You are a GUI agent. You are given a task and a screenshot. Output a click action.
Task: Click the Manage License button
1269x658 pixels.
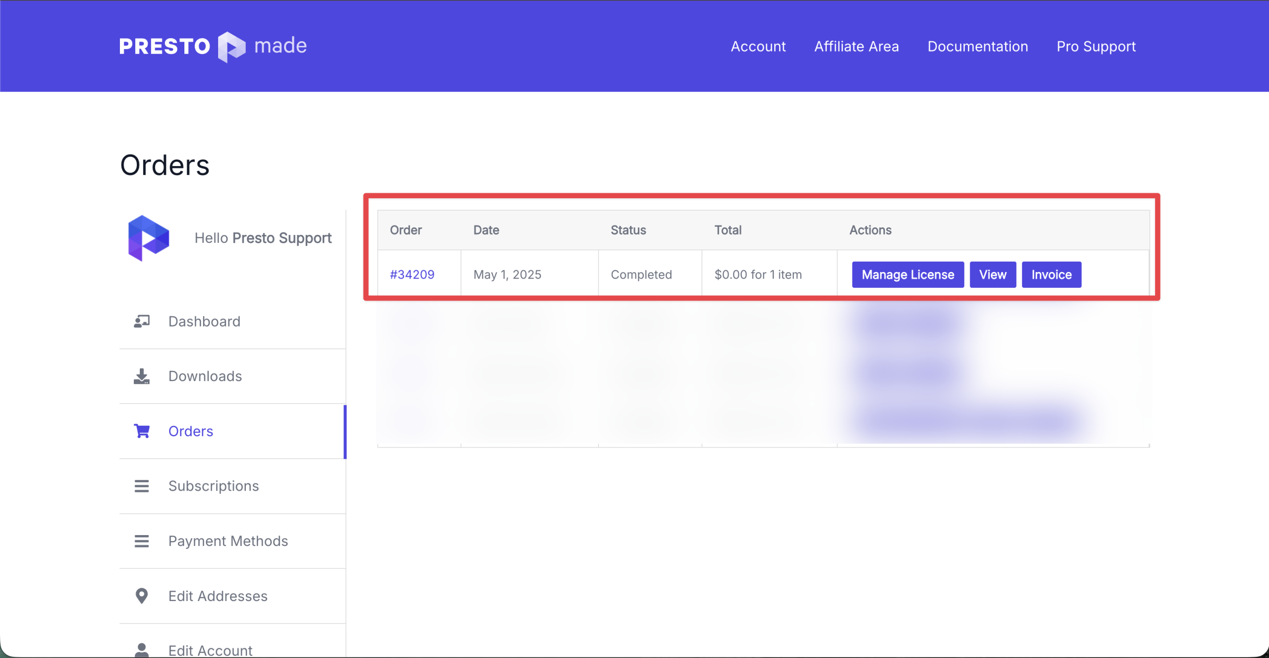tap(908, 274)
